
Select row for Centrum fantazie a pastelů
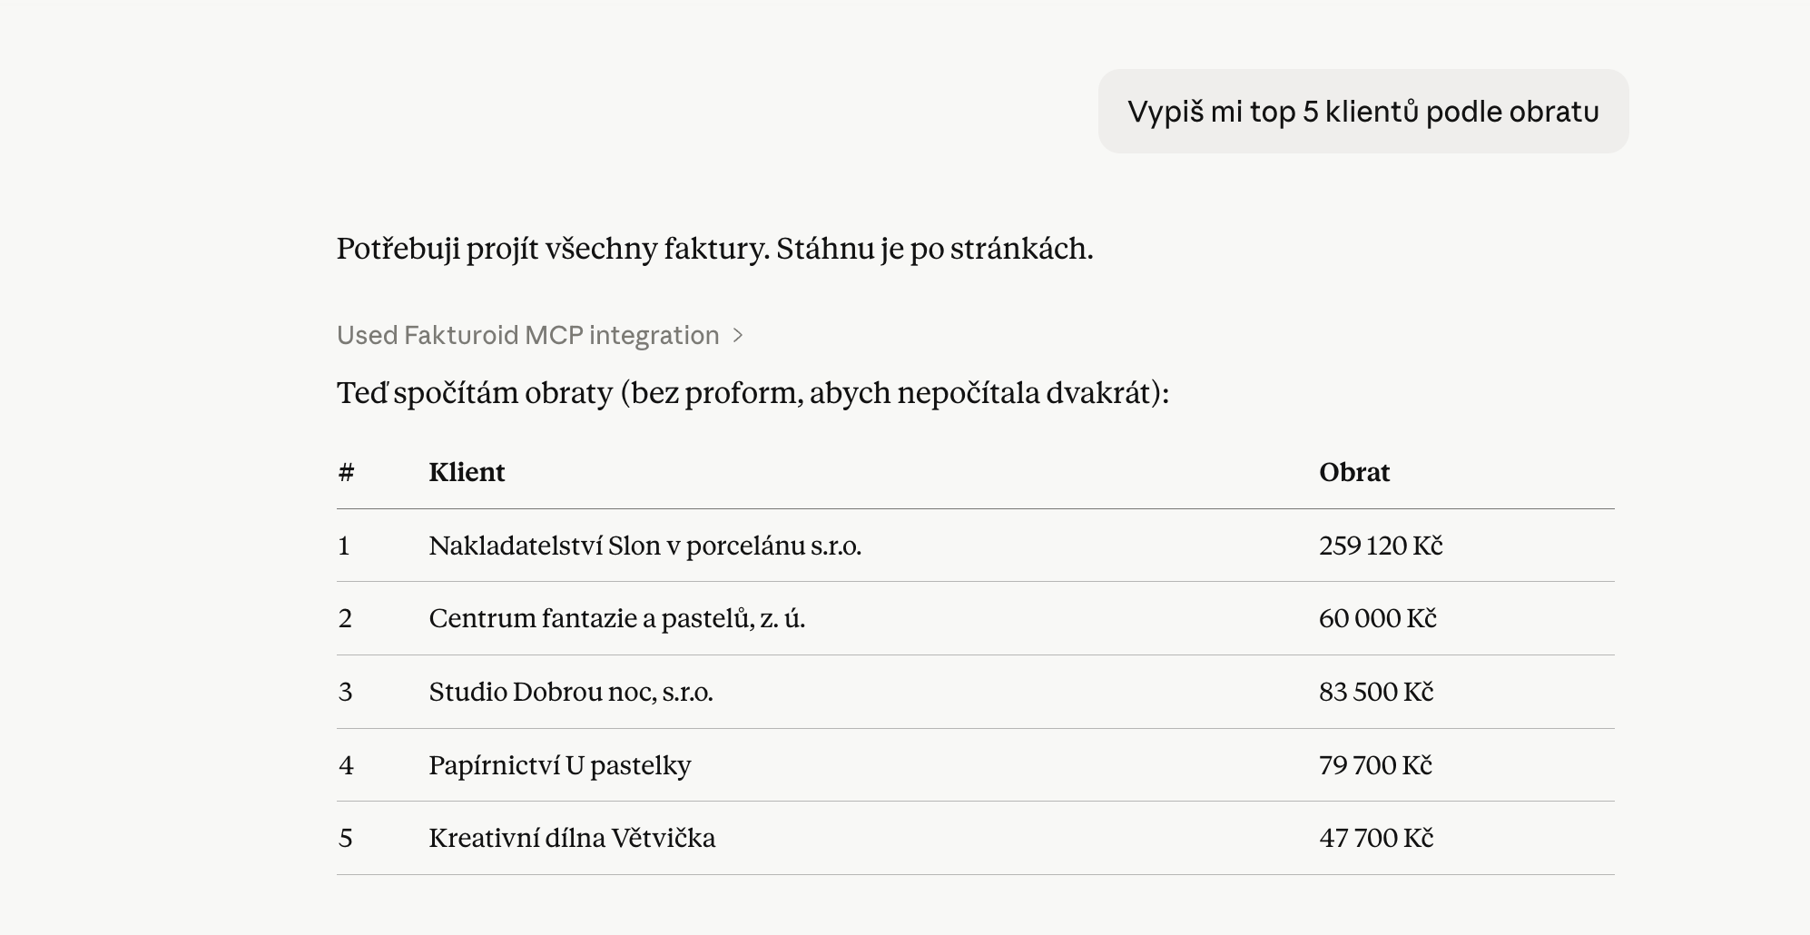tap(620, 618)
